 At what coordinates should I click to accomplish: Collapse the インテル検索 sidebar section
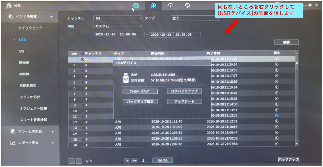coord(30,17)
